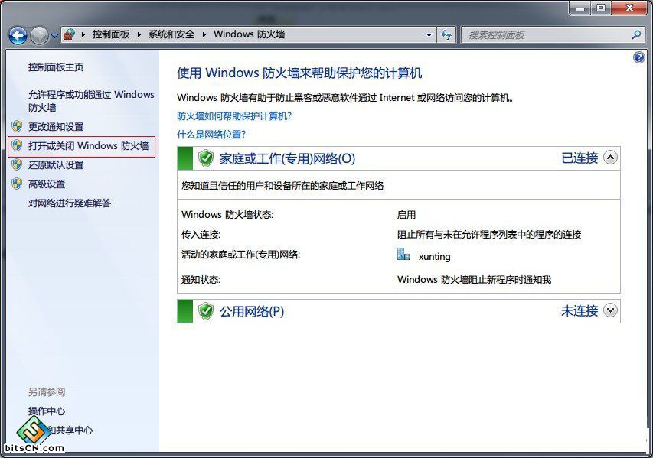Click the shield icon next to 打开或关闭 Windows 防火墙
The image size is (653, 458).
click(x=17, y=145)
